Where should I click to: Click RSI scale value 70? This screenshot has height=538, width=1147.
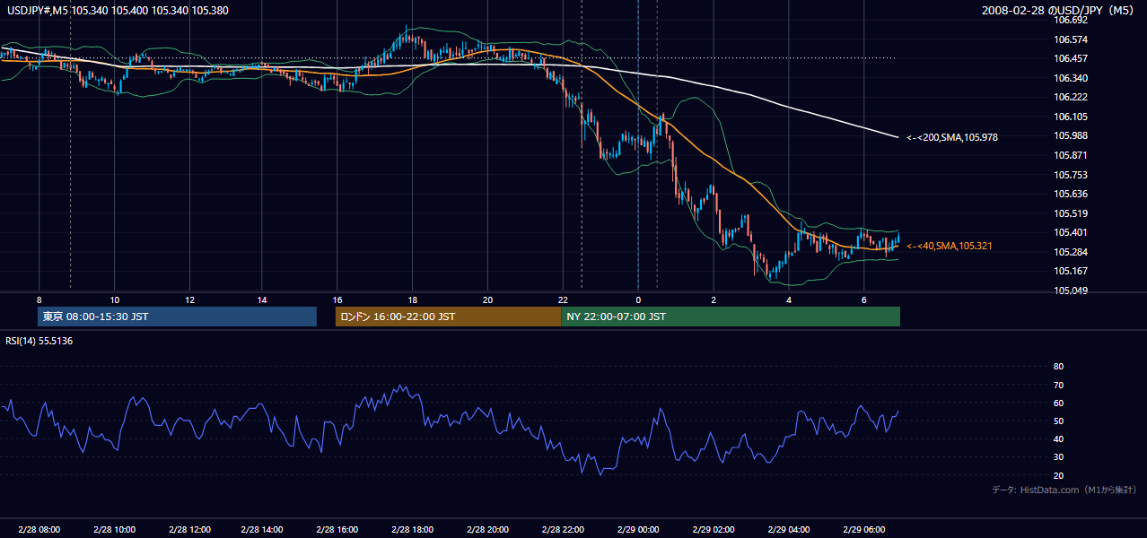(x=1059, y=385)
